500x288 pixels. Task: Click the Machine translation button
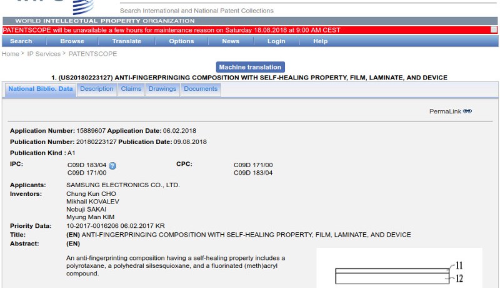251,67
